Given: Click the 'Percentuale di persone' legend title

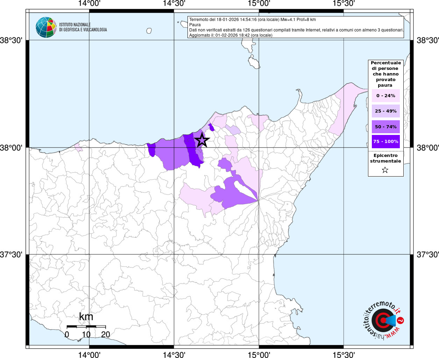Looking at the screenshot, I should click(385, 74).
